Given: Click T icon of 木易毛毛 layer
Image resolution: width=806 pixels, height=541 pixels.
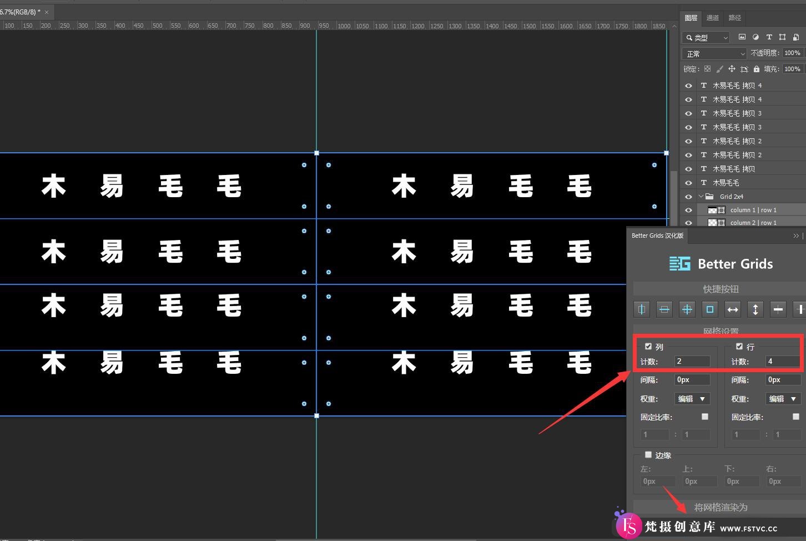Looking at the screenshot, I should [x=704, y=182].
